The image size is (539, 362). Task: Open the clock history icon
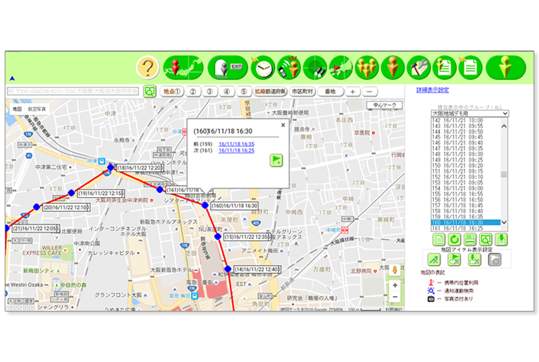coord(263,68)
